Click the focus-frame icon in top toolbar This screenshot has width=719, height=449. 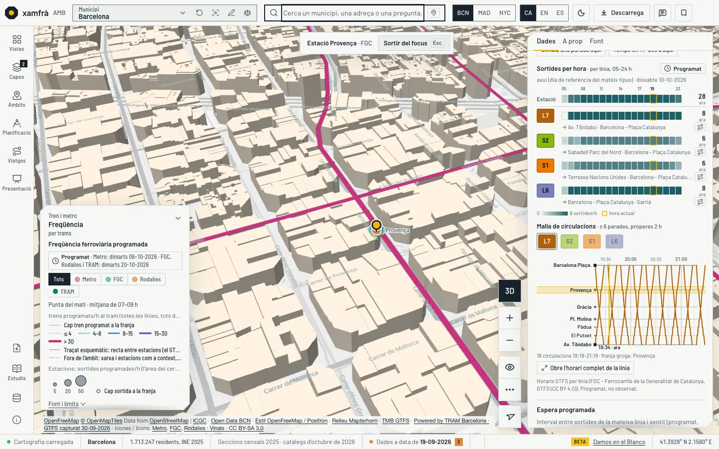(215, 13)
